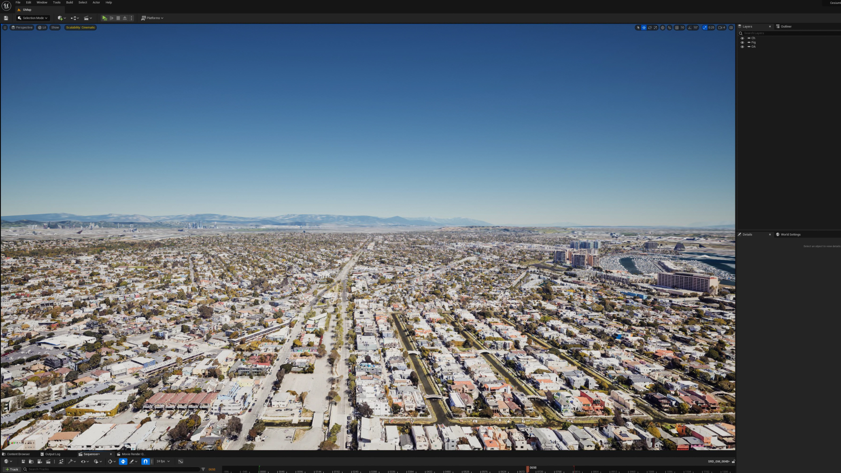Click the save level floppy disk icon
The height and width of the screenshot is (473, 841).
click(x=6, y=18)
